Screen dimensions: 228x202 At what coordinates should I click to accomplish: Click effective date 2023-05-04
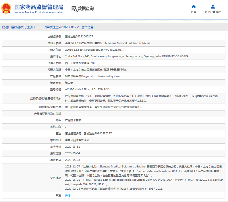point(72,153)
